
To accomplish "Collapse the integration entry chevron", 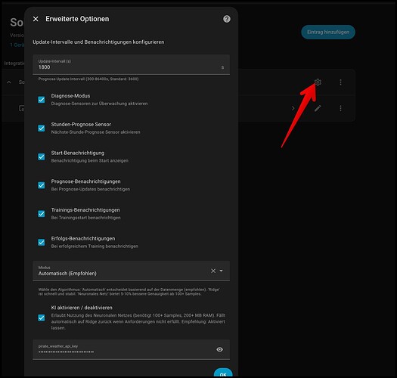I will pos(9,82).
